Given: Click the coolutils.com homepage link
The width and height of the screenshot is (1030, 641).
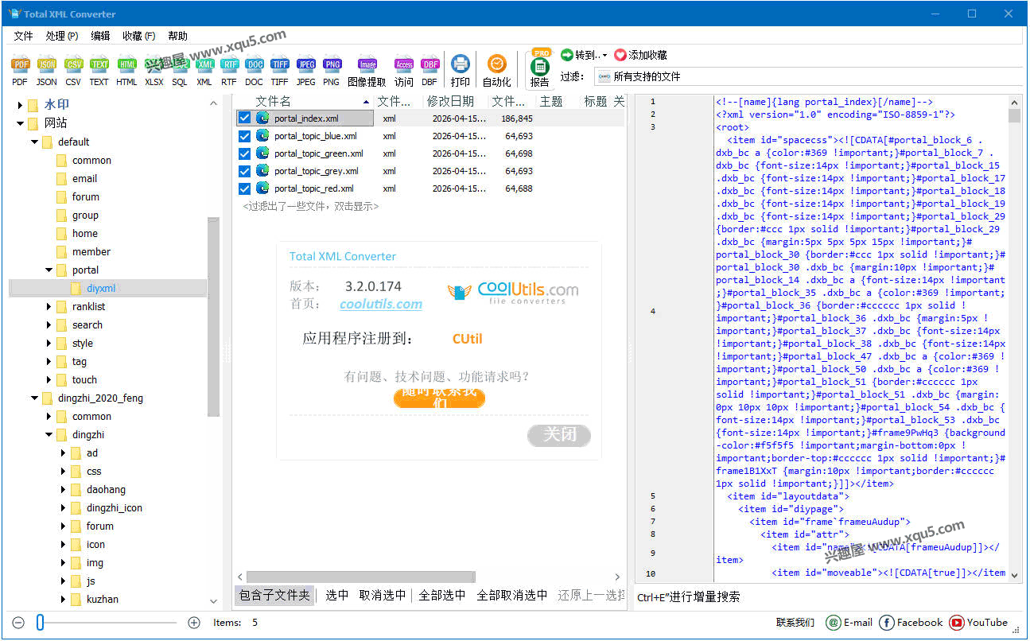Looking at the screenshot, I should click(381, 304).
